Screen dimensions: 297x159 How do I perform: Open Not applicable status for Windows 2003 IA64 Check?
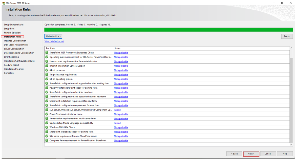click(121, 127)
